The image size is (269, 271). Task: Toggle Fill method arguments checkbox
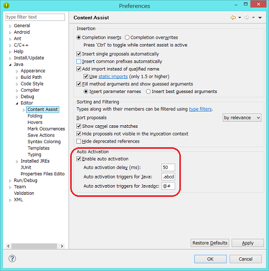[78, 84]
